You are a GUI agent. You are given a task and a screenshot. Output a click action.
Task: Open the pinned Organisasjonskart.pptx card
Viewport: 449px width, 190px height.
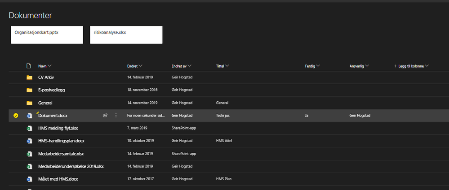click(47, 35)
